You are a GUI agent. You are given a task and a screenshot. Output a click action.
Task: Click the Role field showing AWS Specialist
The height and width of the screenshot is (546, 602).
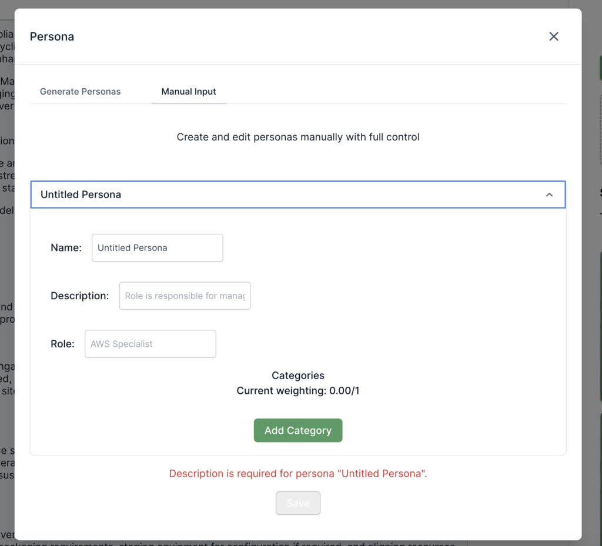click(x=150, y=344)
